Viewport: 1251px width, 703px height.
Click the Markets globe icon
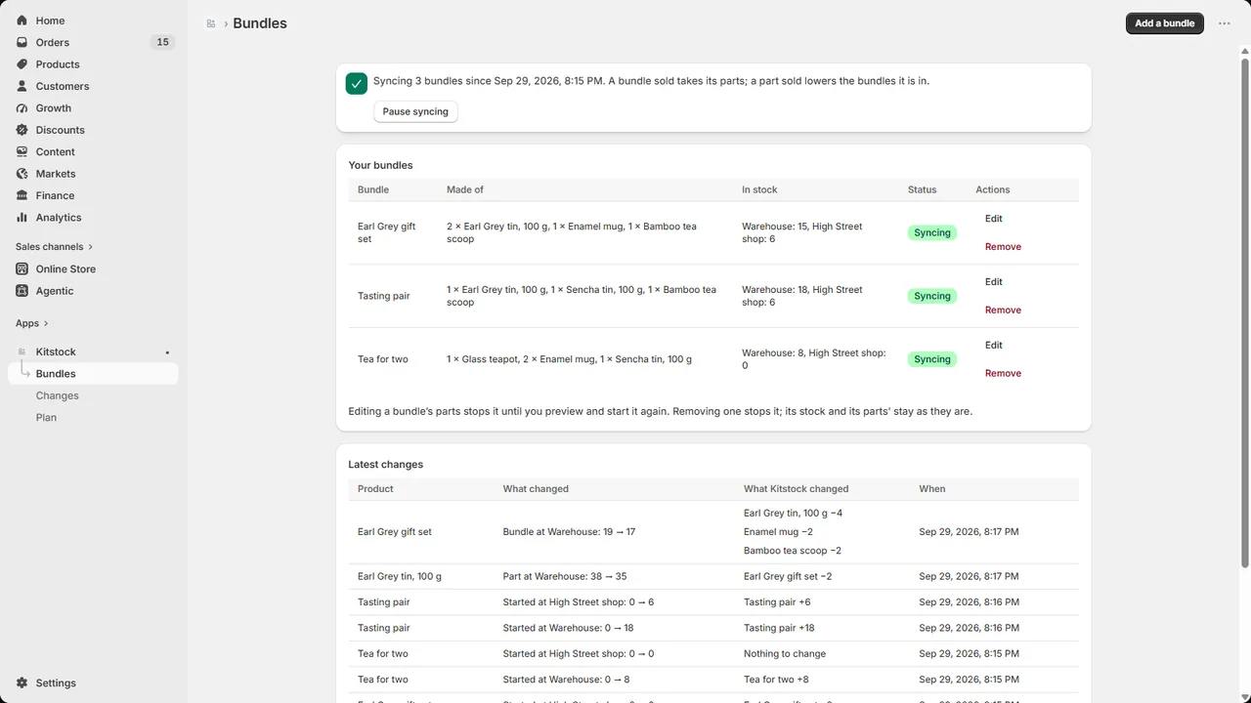pos(22,174)
